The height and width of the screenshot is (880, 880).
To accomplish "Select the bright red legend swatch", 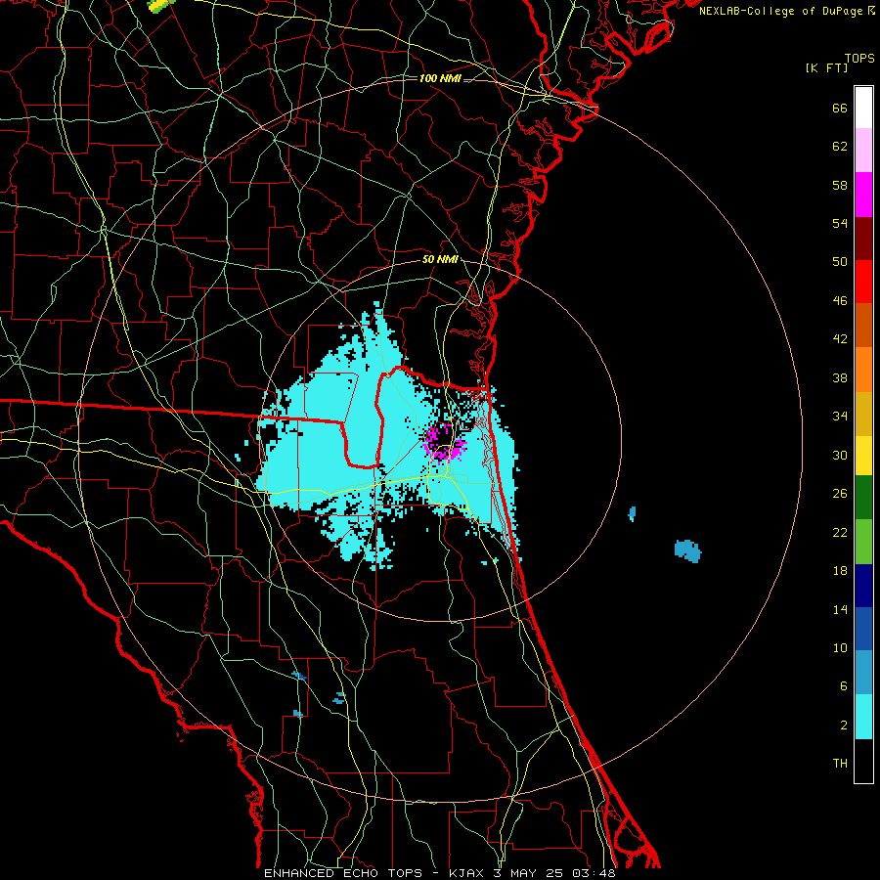I will tap(863, 282).
